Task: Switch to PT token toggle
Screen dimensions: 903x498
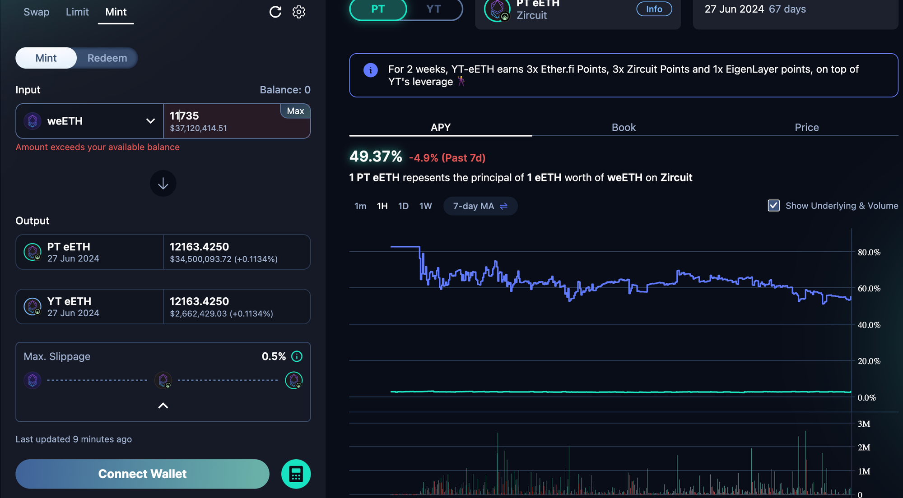Action: pyautogui.click(x=378, y=9)
